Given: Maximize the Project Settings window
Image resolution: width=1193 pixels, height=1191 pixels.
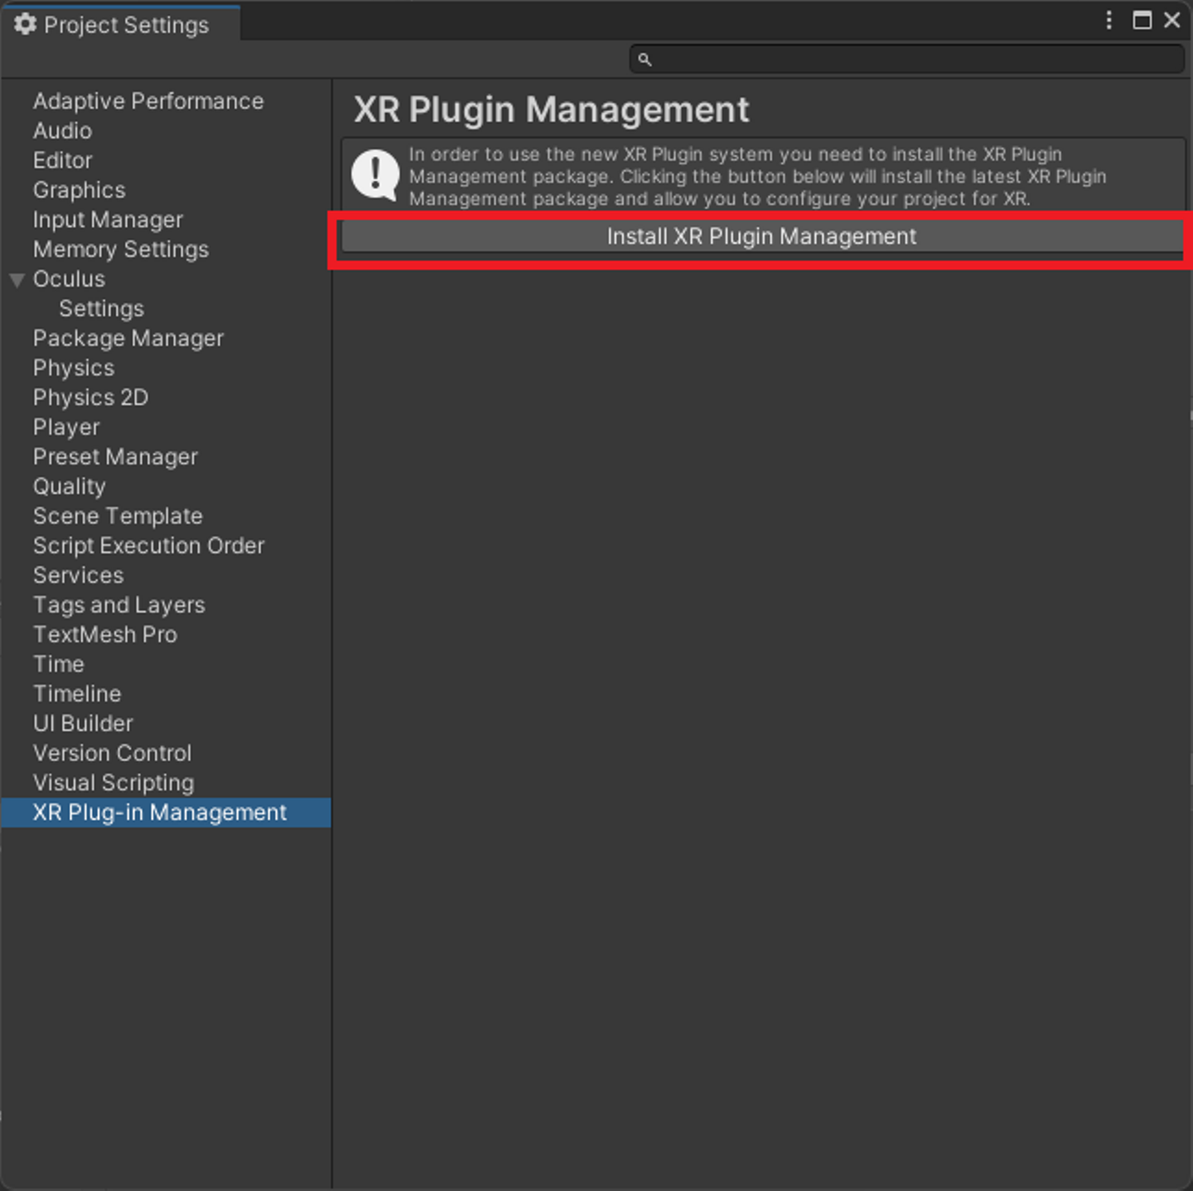Looking at the screenshot, I should coord(1142,21).
